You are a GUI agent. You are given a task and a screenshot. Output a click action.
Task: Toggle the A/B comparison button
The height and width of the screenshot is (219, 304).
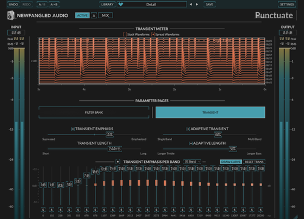42,4
